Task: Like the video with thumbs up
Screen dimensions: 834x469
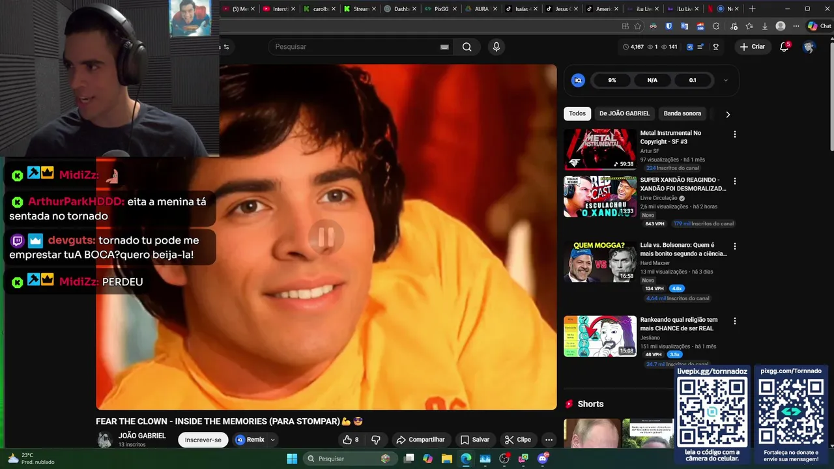Action: pyautogui.click(x=351, y=440)
